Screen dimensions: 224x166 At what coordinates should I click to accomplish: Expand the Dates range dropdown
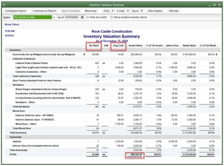(54, 17)
